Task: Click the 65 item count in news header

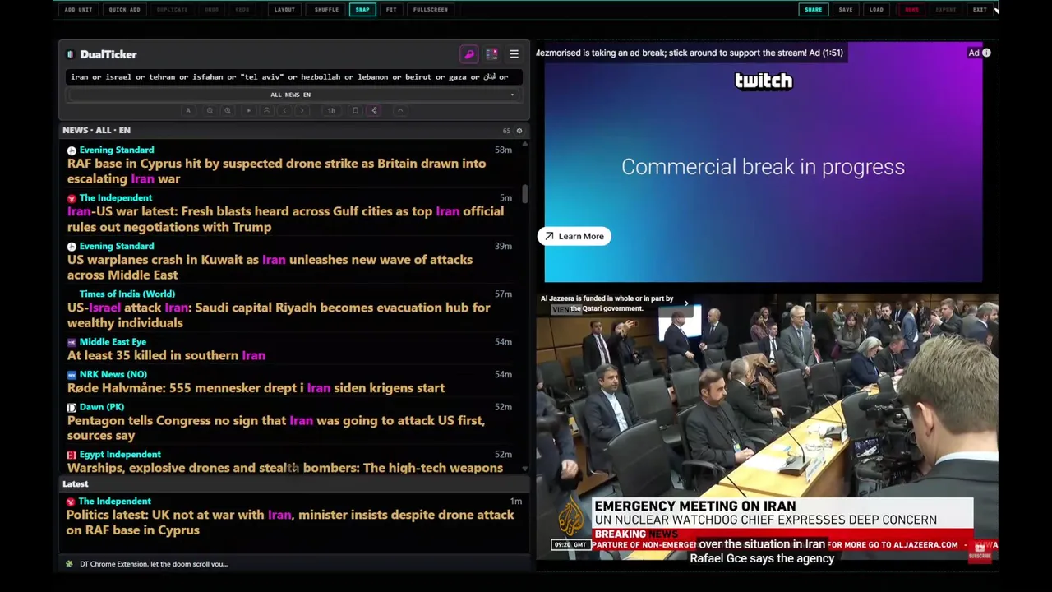Action: (x=506, y=131)
